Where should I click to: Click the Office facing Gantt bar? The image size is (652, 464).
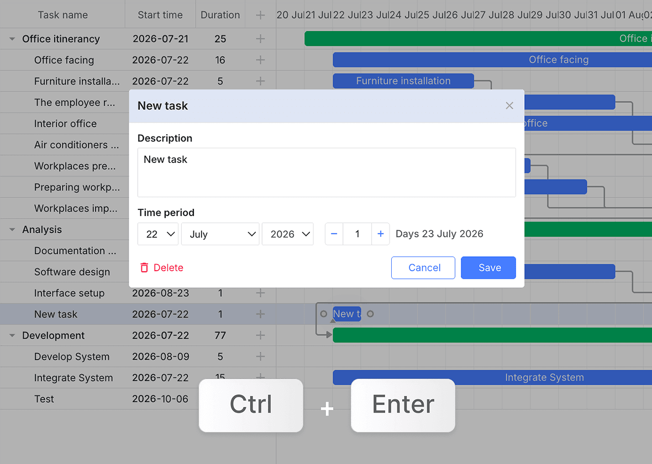(x=492, y=60)
